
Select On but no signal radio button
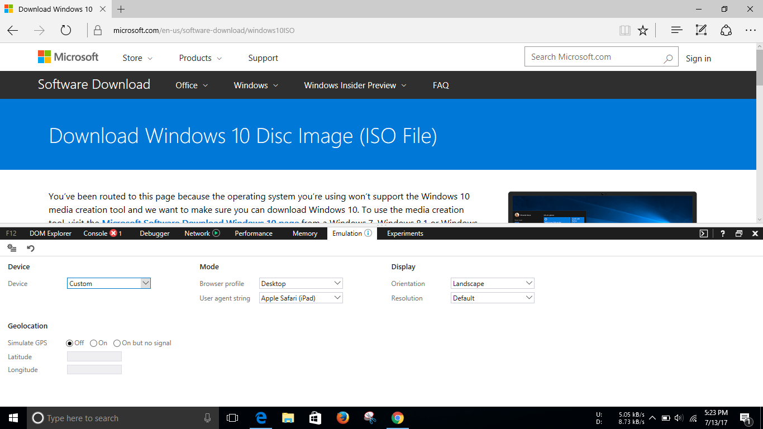[x=117, y=343]
